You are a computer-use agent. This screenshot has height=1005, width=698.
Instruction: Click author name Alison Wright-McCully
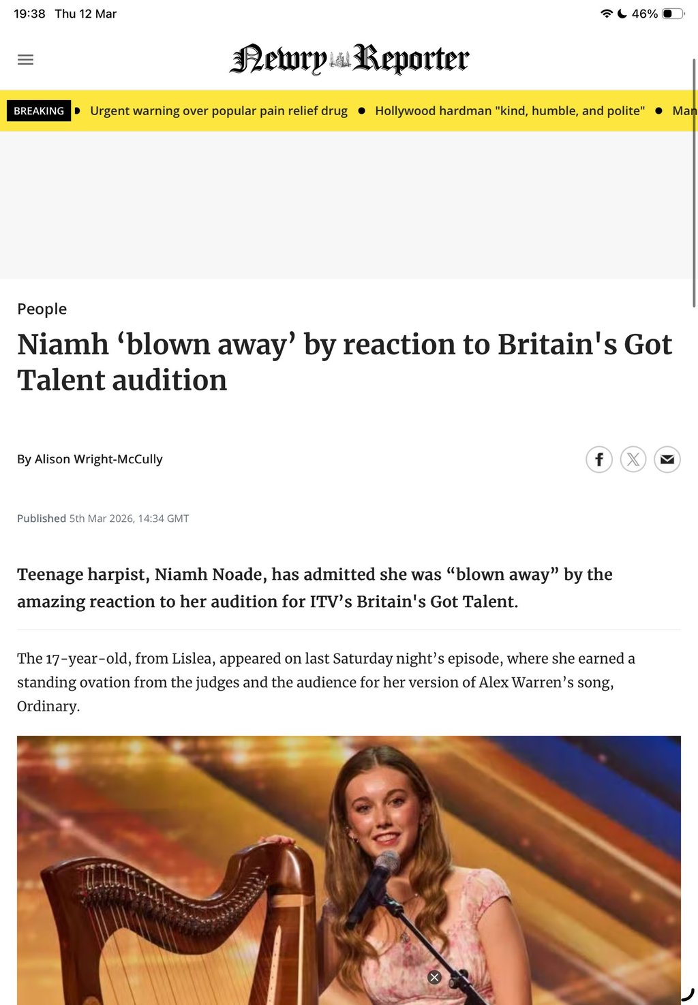tap(99, 459)
